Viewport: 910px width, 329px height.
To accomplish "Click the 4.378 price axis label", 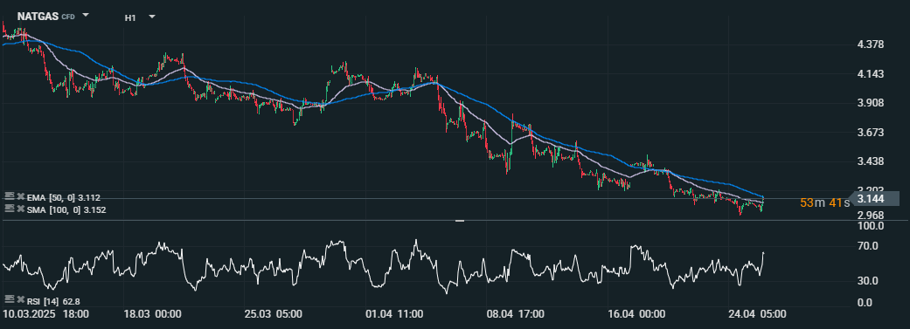I will click(x=870, y=45).
